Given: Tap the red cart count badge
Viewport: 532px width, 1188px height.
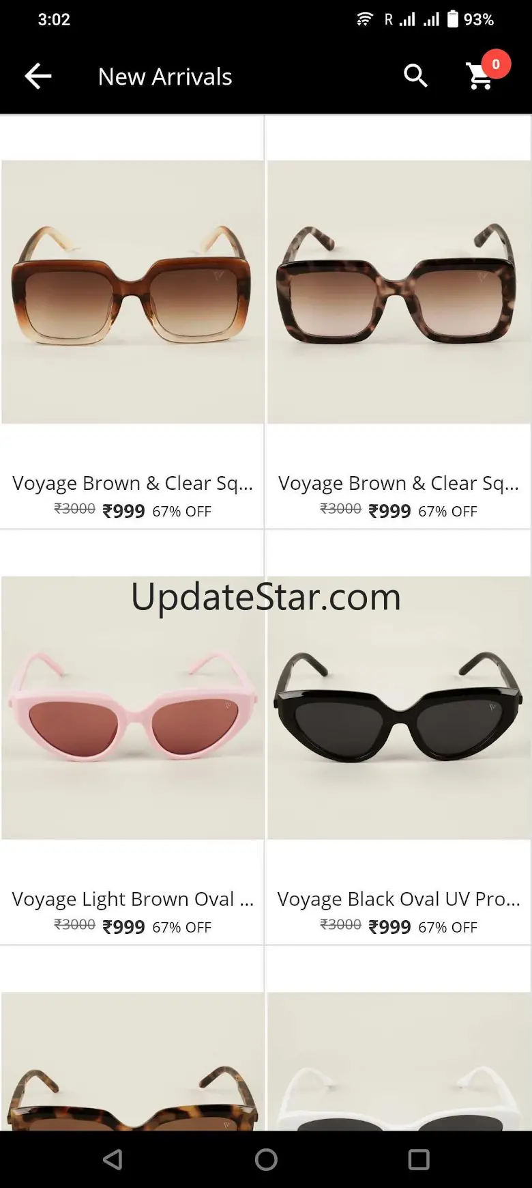Looking at the screenshot, I should [x=496, y=64].
